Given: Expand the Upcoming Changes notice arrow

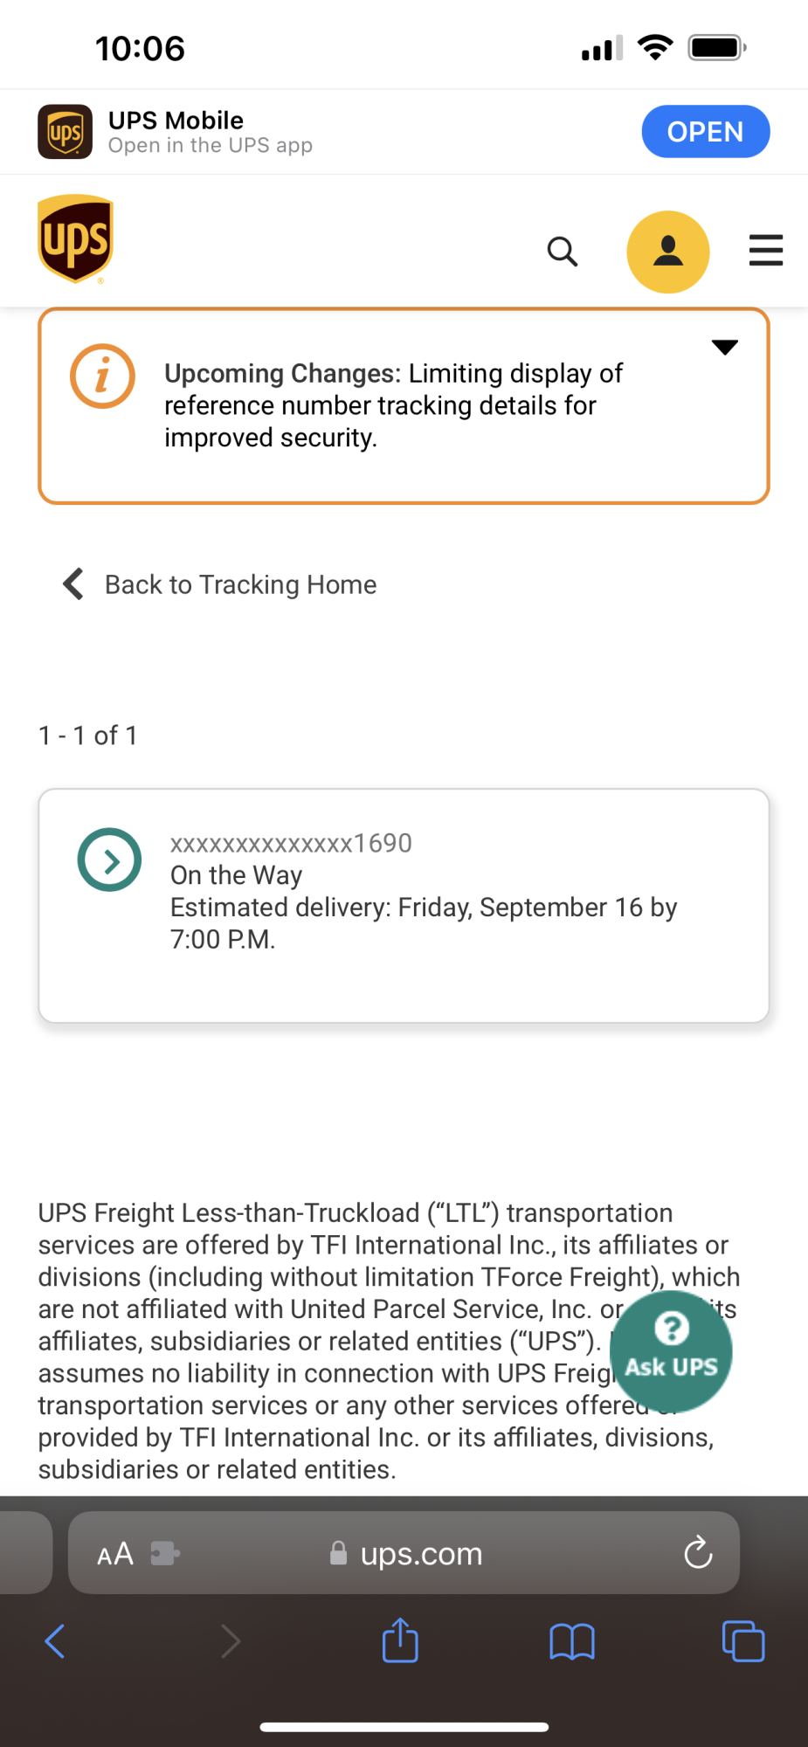Looking at the screenshot, I should coord(725,348).
